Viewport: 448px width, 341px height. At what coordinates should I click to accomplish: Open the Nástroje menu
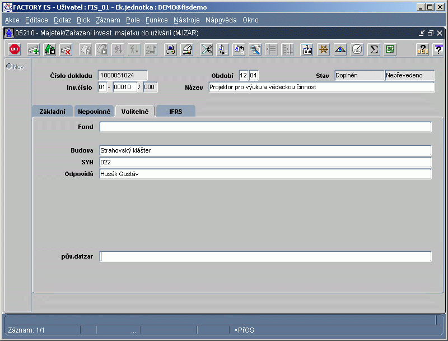(x=186, y=20)
